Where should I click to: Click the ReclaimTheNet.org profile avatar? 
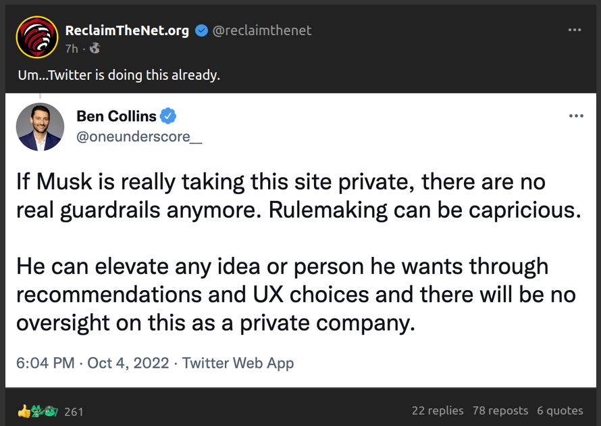click(x=36, y=37)
